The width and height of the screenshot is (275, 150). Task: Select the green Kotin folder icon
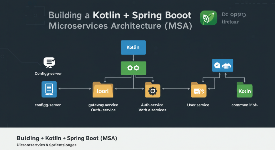click(245, 90)
